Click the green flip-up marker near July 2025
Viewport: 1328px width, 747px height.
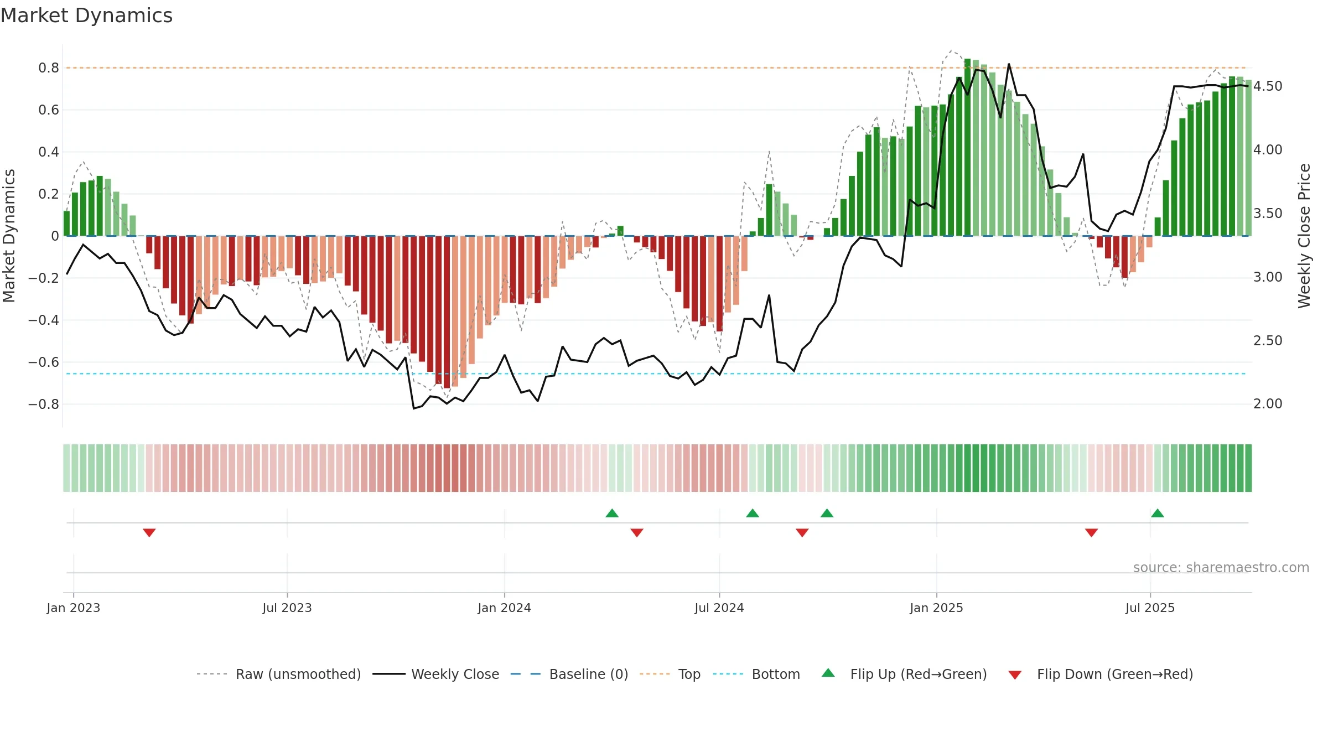coord(1158,513)
